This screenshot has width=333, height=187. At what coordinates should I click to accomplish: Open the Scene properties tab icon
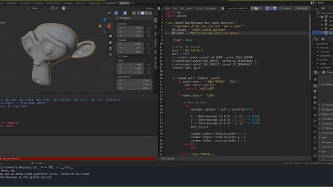315,103
